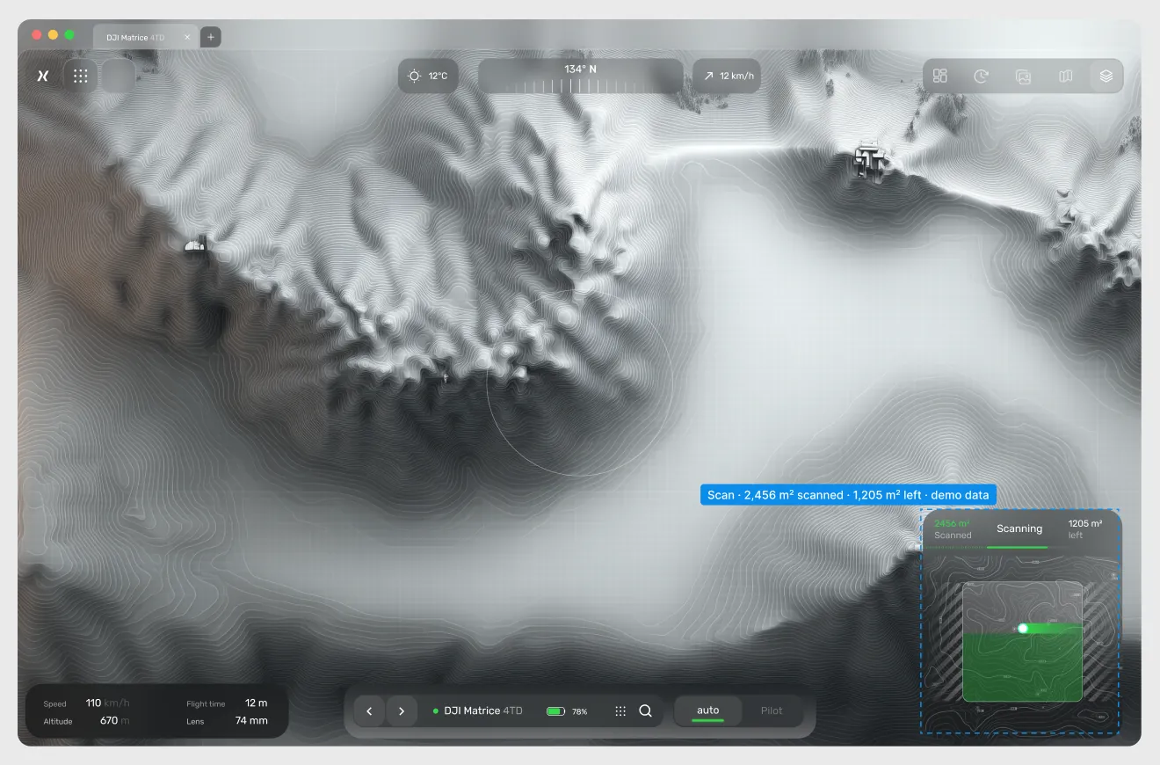Switch flight mode to auto

click(x=707, y=710)
